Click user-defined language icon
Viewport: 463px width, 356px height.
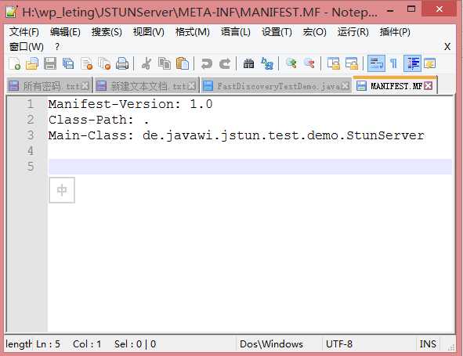pyautogui.click(x=430, y=63)
